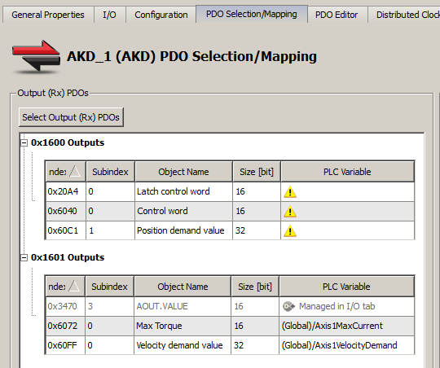Select the 0x6072 index cell
This screenshot has width=440, height=368.
(x=65, y=326)
